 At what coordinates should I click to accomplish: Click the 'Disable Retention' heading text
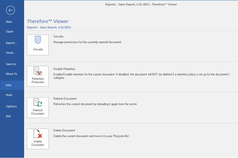(x=64, y=69)
